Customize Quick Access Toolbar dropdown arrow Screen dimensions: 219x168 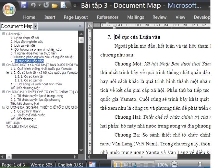(75, 5)
